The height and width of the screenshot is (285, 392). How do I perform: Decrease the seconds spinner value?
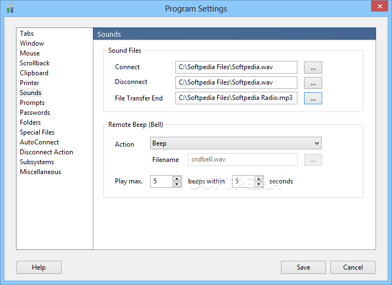[x=260, y=184]
